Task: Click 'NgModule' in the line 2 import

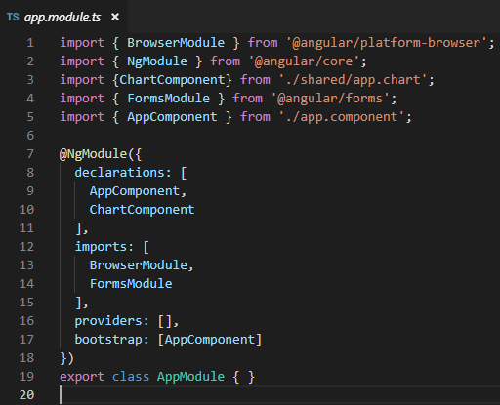Action: pos(157,61)
